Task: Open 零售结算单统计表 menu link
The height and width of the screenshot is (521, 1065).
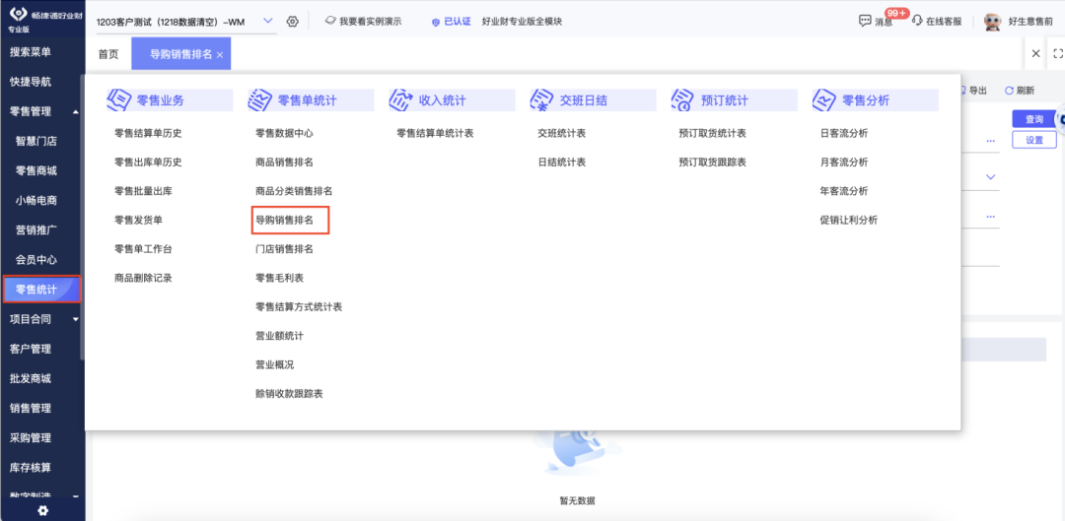Action: (x=435, y=134)
